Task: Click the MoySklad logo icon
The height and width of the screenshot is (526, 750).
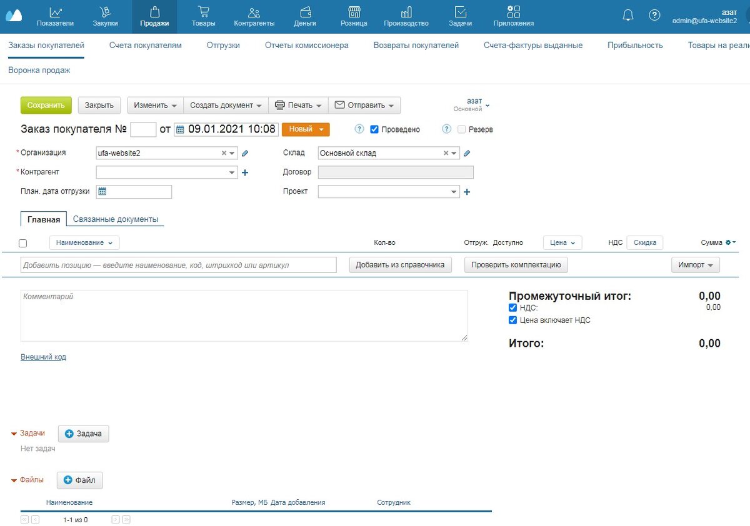Action: 13,16
